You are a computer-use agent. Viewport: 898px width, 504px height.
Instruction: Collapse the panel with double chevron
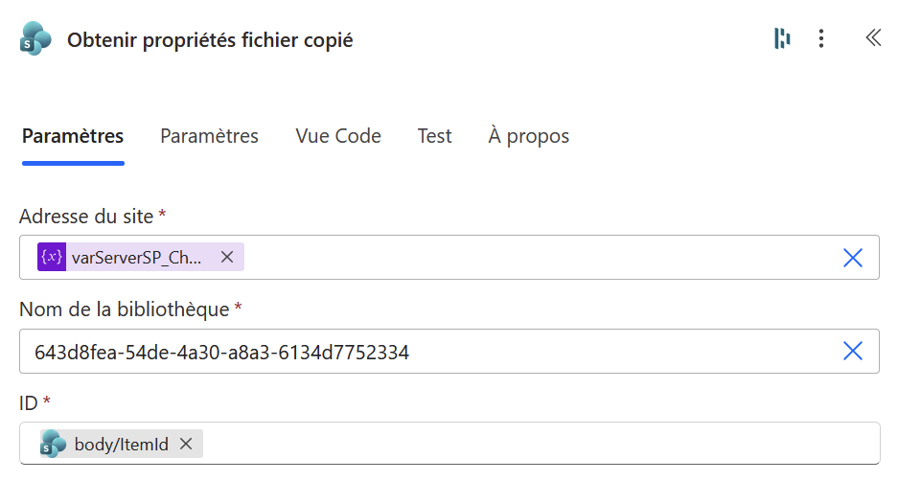(872, 38)
